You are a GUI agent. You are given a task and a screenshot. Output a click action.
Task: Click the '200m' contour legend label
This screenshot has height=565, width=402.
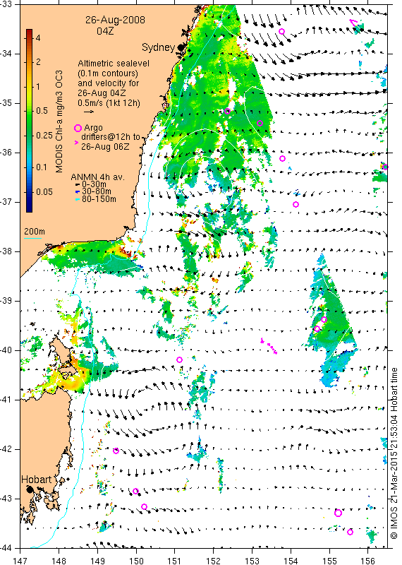(x=35, y=232)
